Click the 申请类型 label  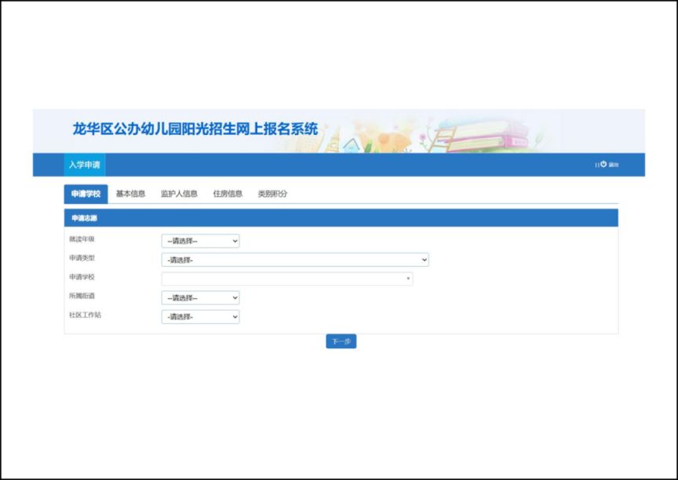click(82, 258)
